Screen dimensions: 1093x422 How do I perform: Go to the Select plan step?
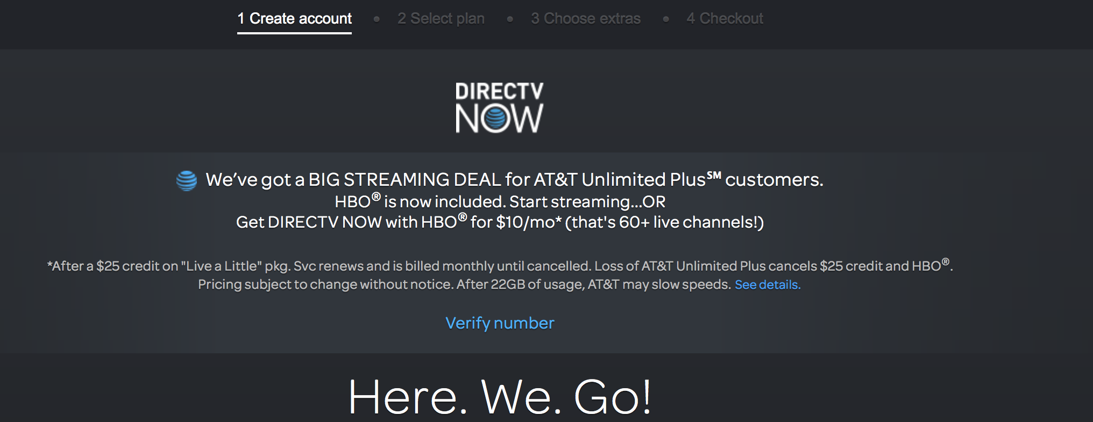coord(441,19)
